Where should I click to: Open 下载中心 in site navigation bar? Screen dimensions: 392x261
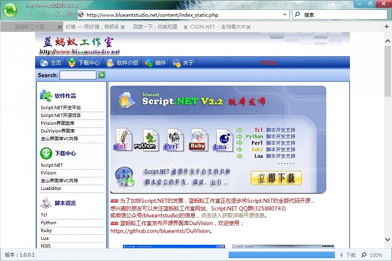coord(84,63)
